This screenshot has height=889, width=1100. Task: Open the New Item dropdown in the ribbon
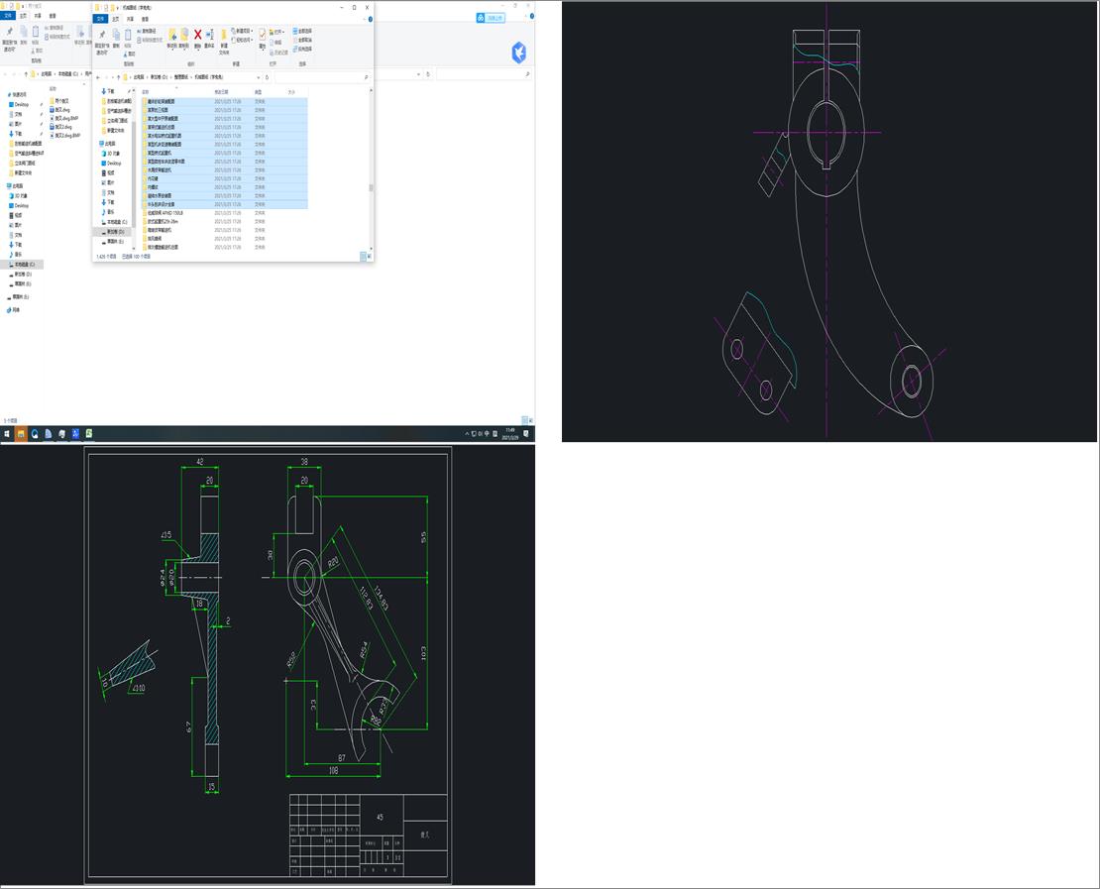tap(244, 32)
